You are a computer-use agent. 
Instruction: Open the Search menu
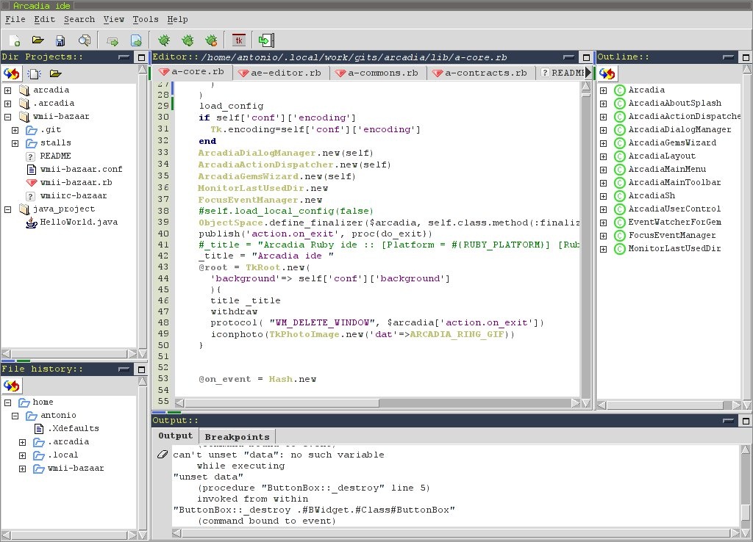(79, 19)
